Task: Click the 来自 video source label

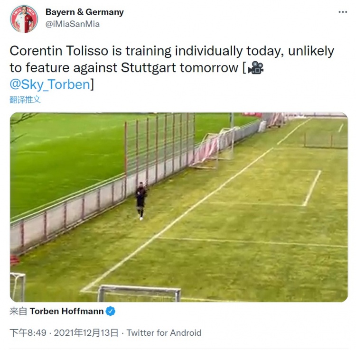Action: (x=18, y=311)
